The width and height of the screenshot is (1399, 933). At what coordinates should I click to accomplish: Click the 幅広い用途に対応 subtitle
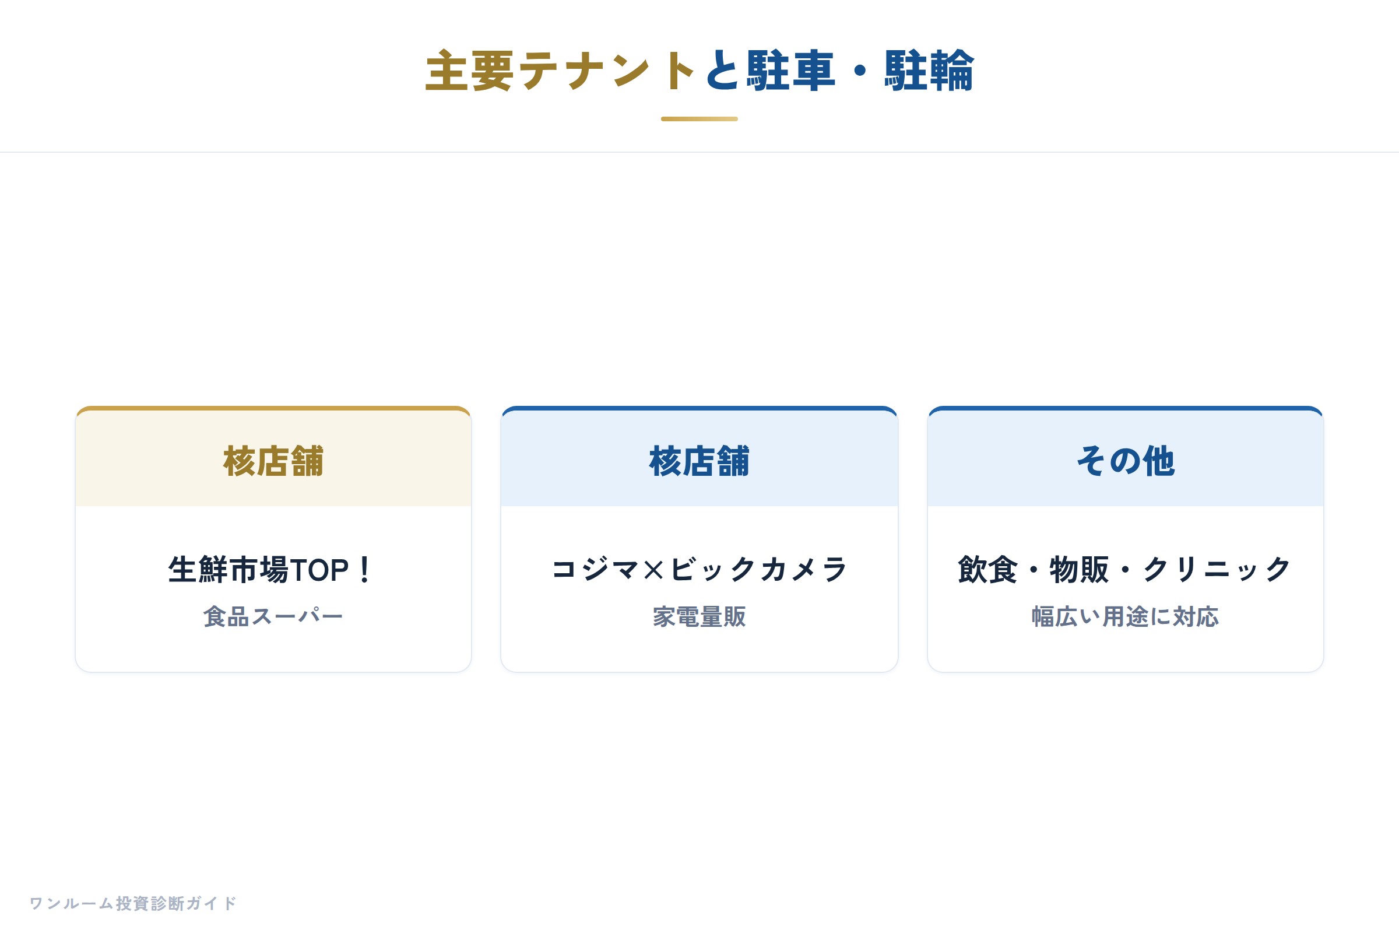coord(1126,617)
